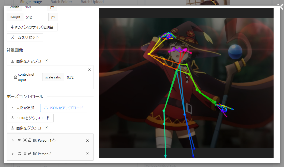The height and width of the screenshot is (167, 284).
Task: Click the JSONをダウンロード button
Action: click(x=30, y=118)
